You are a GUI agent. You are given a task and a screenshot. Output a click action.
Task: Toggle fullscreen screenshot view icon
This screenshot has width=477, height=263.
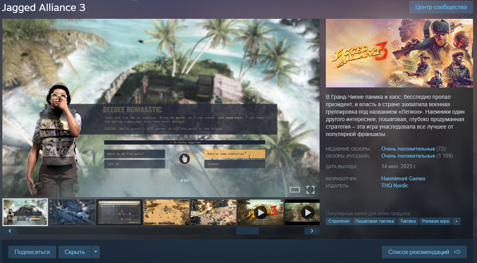(311, 190)
